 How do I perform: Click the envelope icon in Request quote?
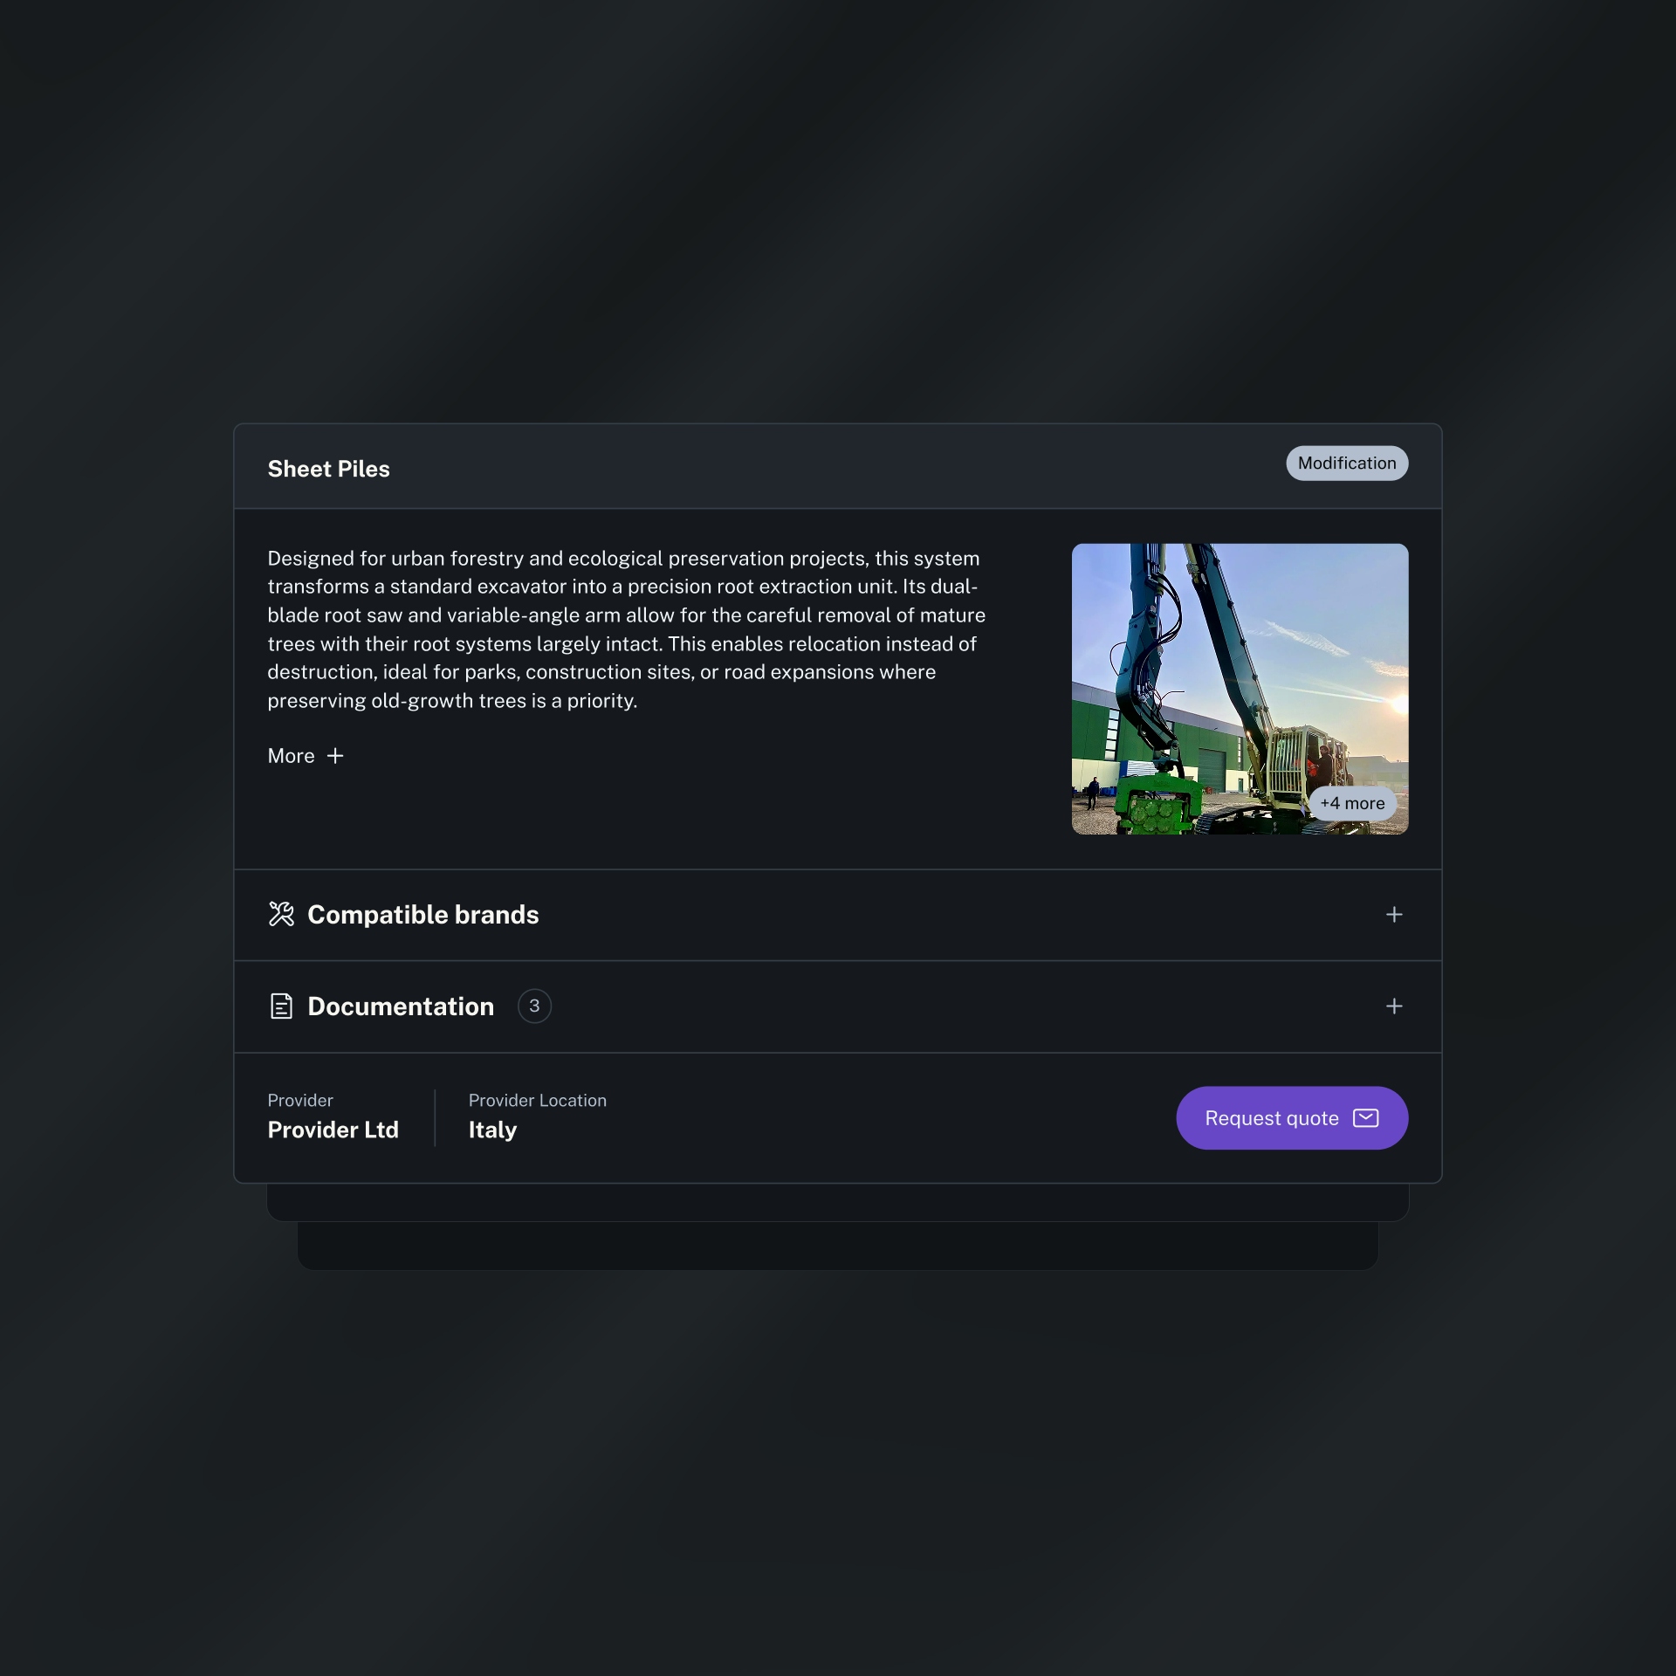pos(1365,1118)
